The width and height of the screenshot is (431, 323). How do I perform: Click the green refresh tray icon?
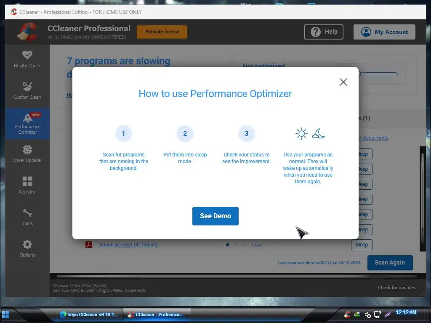tap(357, 314)
